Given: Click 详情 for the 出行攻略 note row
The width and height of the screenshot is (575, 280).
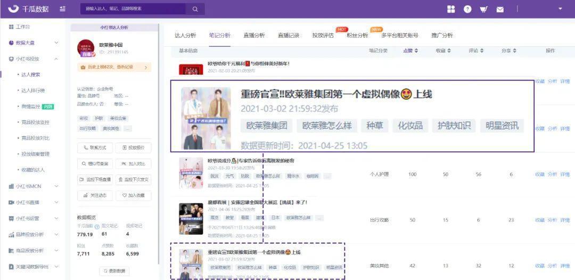Looking at the screenshot, I should point(565,220).
